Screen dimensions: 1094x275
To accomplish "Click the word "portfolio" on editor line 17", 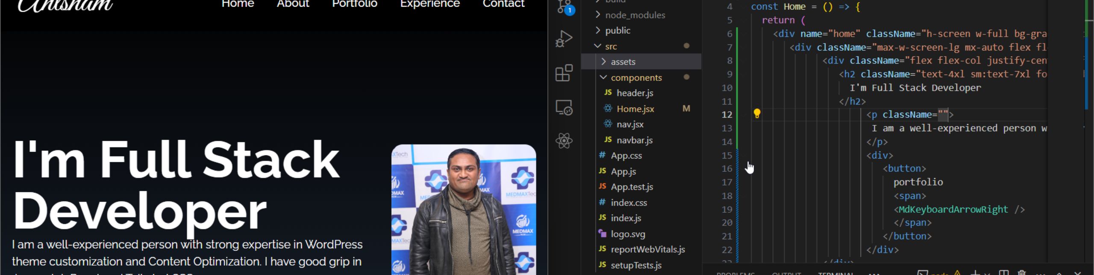I will pyautogui.click(x=918, y=182).
